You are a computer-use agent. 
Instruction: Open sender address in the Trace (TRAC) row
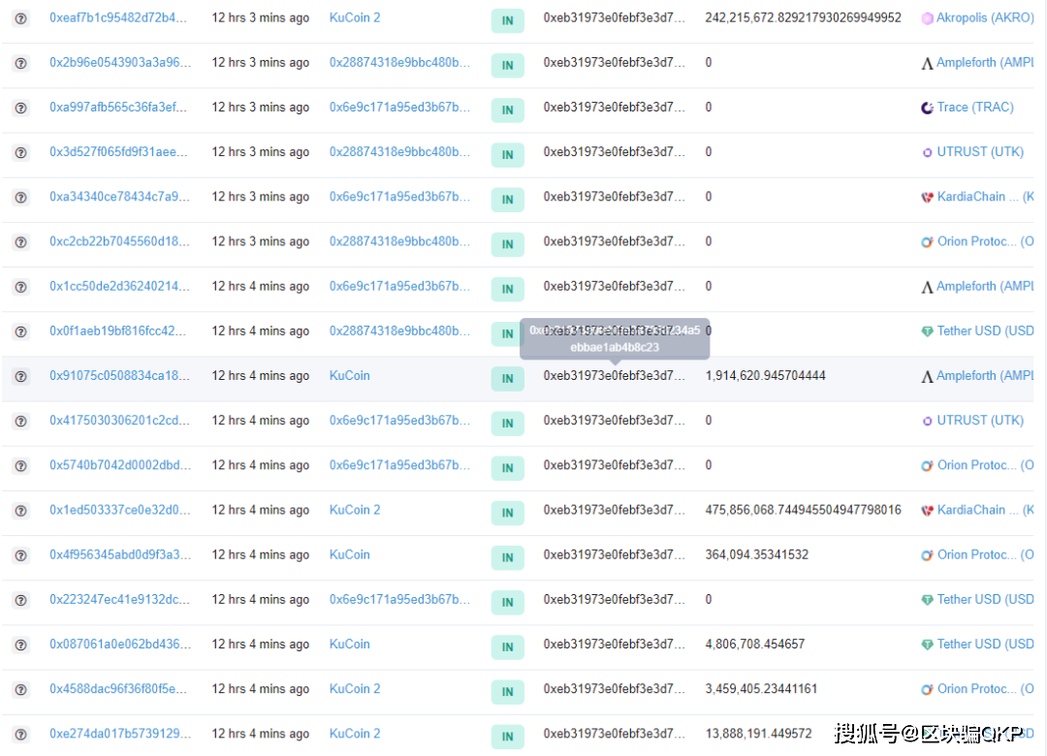(x=399, y=108)
